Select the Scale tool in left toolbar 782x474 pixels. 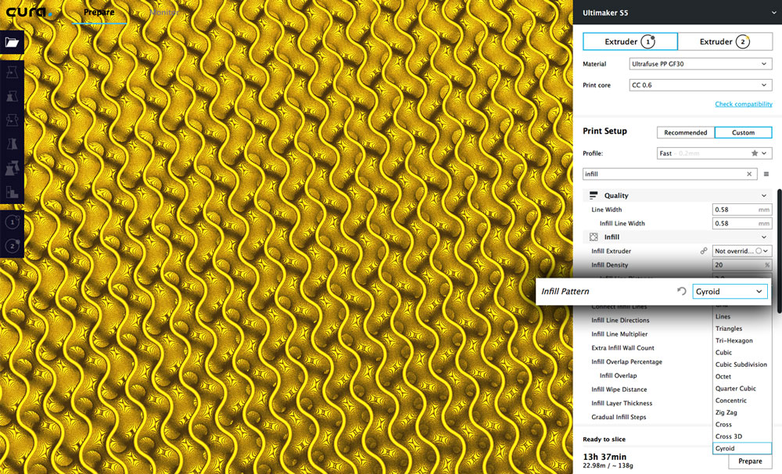pyautogui.click(x=13, y=97)
